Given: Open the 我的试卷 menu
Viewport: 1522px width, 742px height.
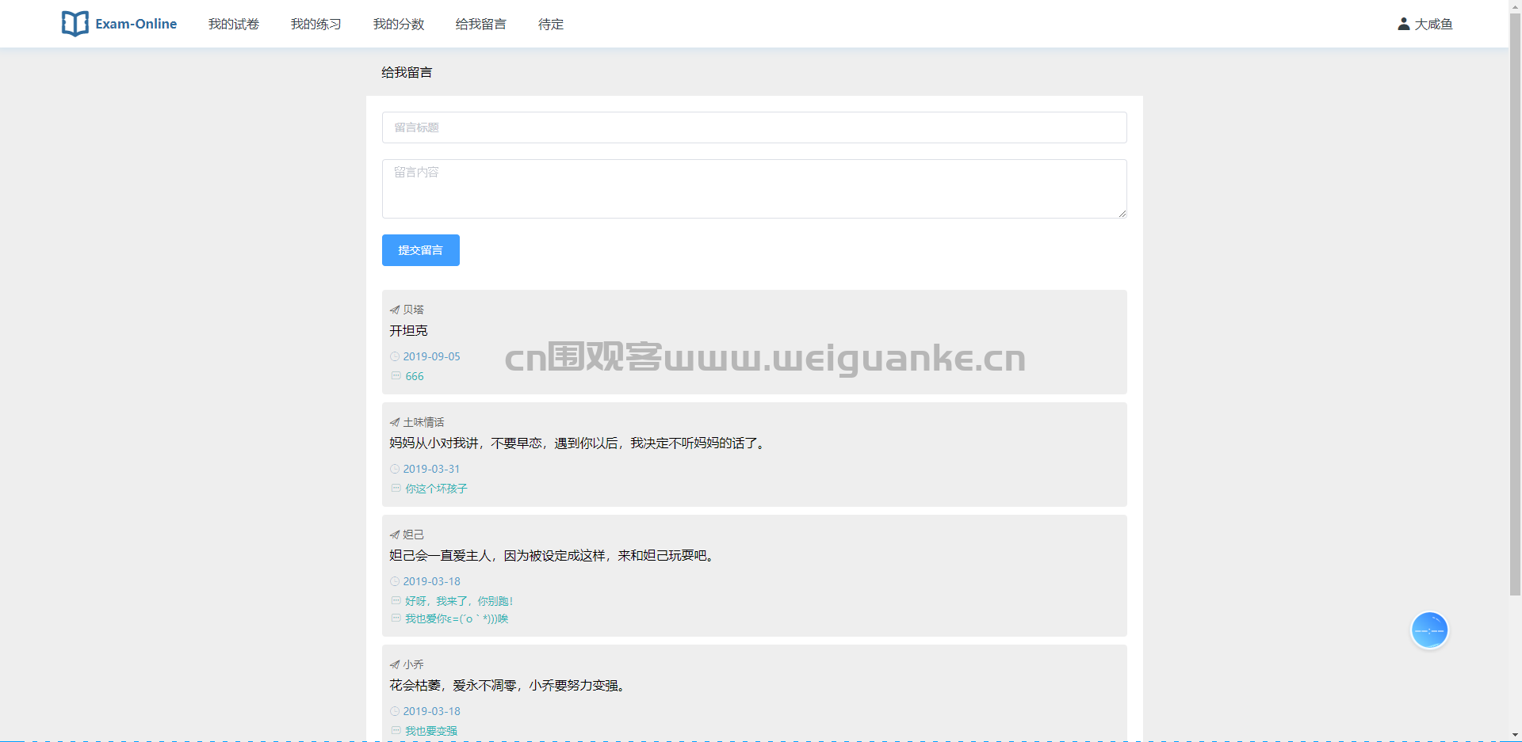Looking at the screenshot, I should (x=234, y=24).
